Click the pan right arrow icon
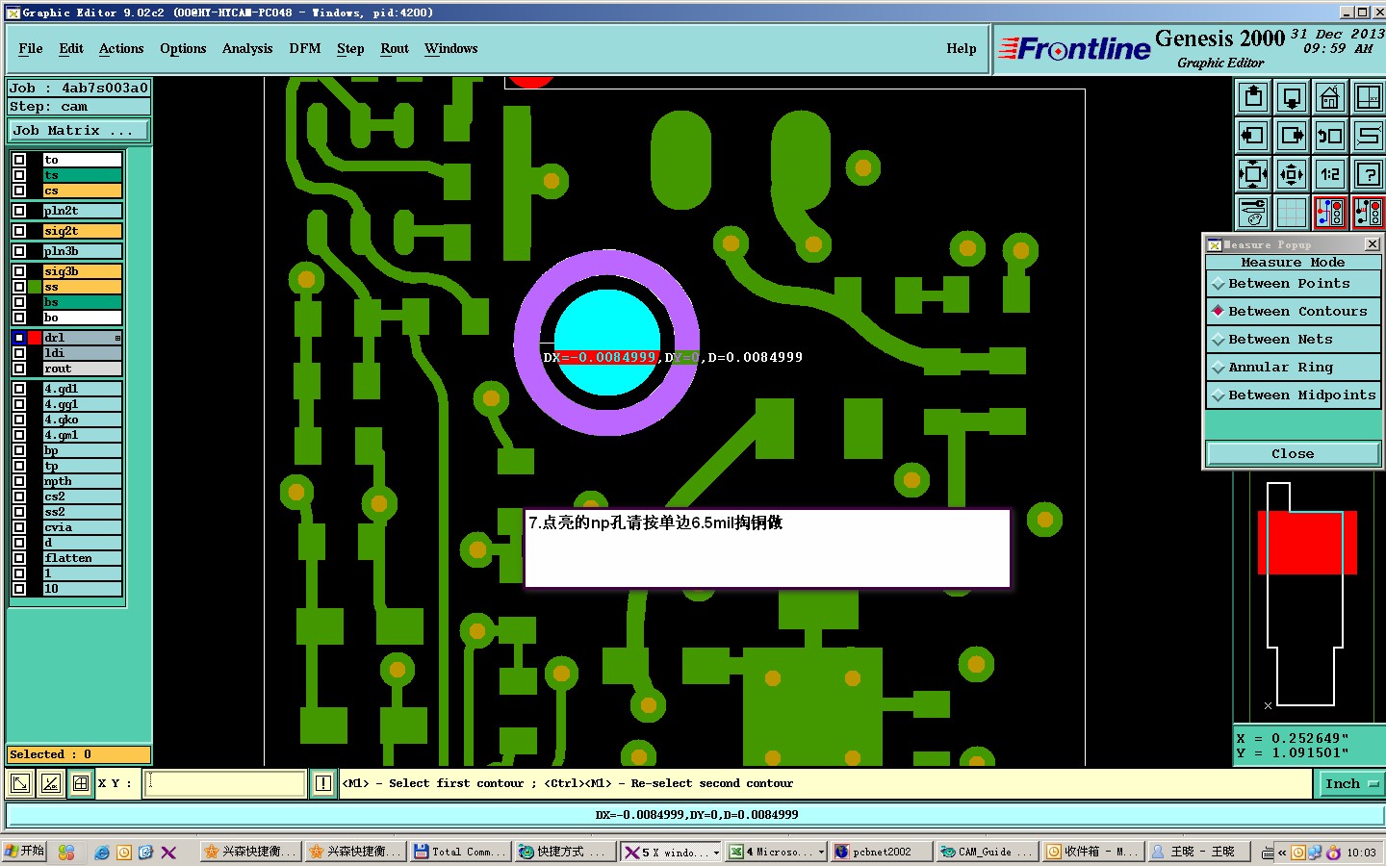This screenshot has height=866, width=1386. 1292,136
